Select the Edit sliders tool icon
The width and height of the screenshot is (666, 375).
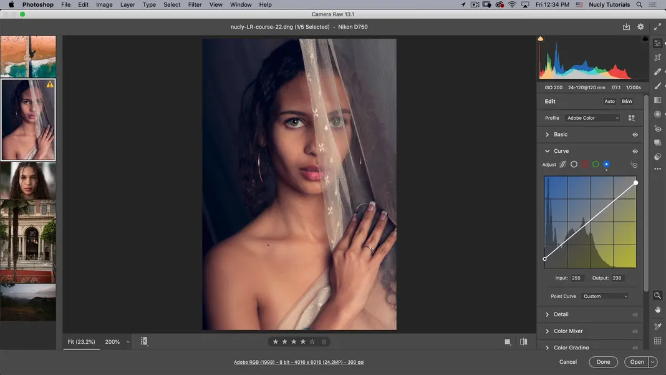(x=657, y=44)
